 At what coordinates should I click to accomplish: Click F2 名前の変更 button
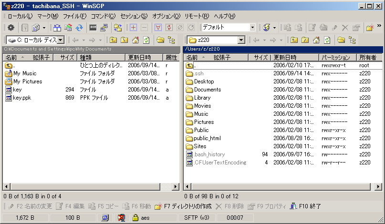[x=30, y=206]
